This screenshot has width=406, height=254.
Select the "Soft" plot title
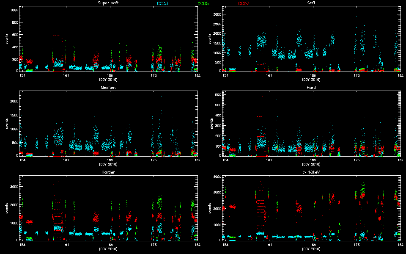[x=311, y=3]
